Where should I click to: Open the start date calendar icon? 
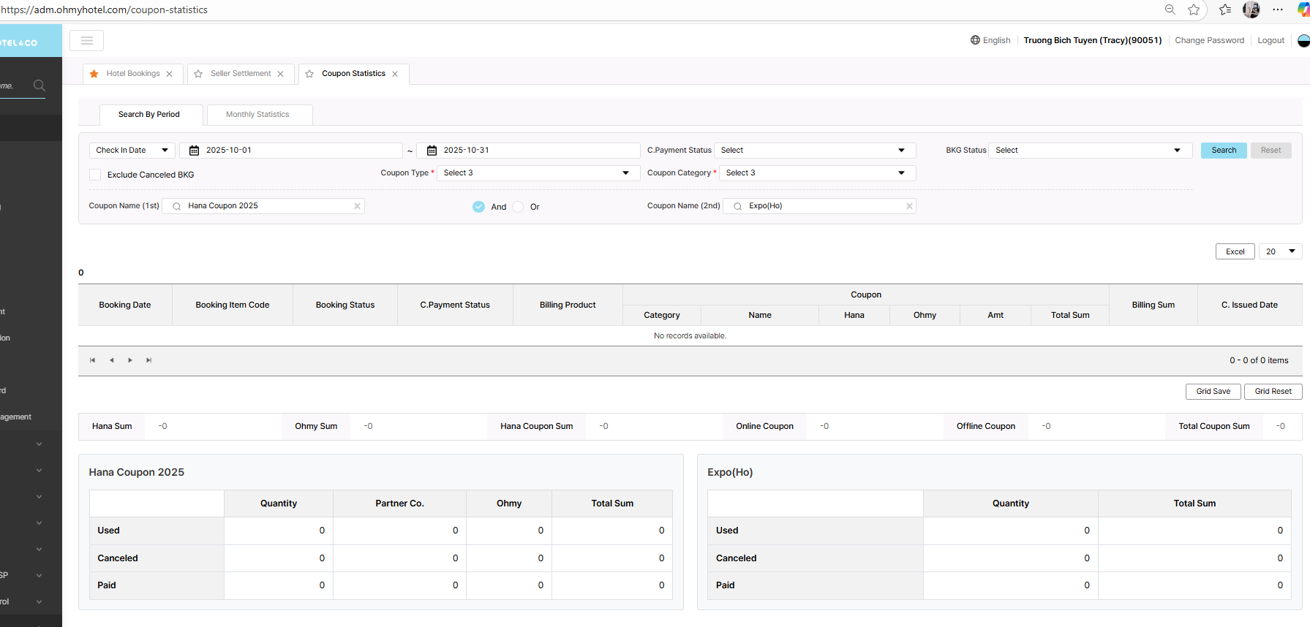coord(195,151)
